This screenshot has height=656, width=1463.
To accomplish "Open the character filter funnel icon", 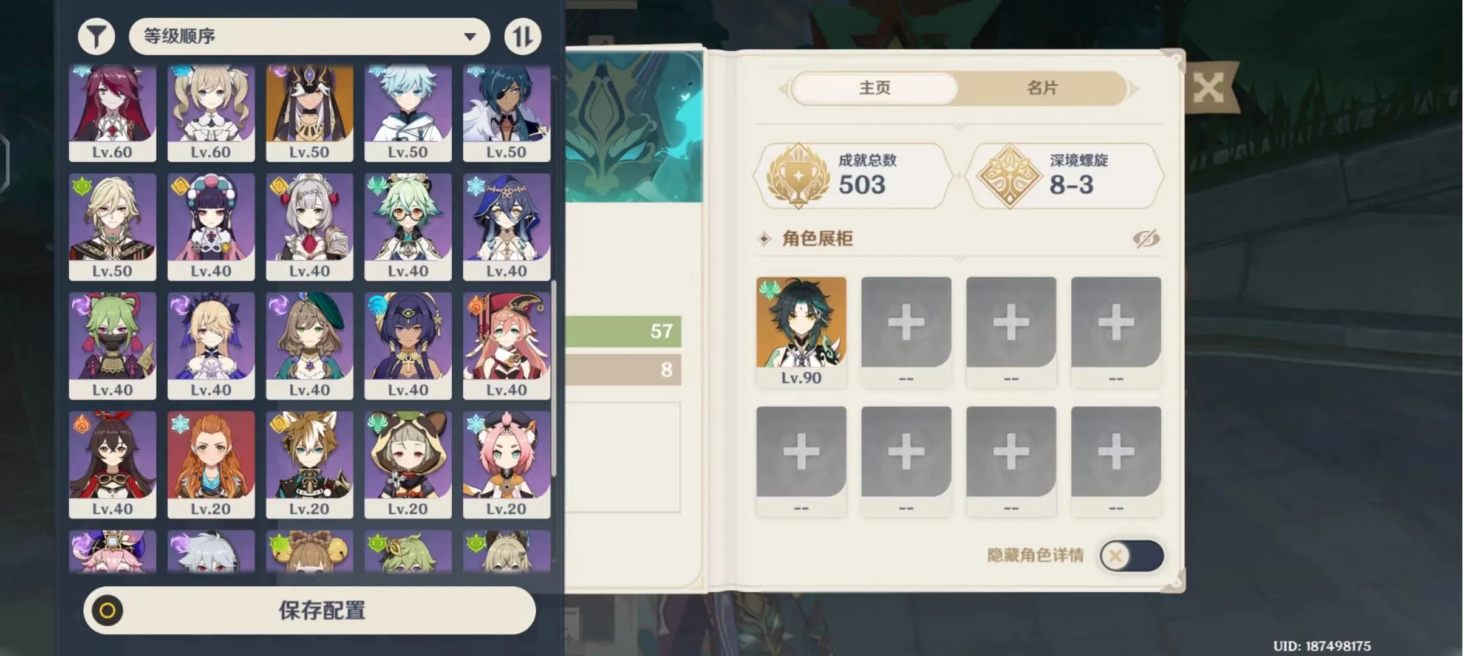I will [97, 36].
